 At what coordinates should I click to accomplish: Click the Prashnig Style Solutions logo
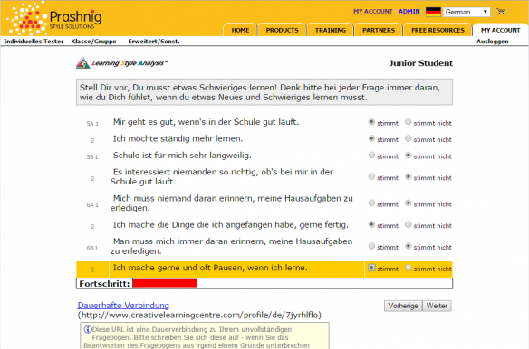(x=54, y=18)
